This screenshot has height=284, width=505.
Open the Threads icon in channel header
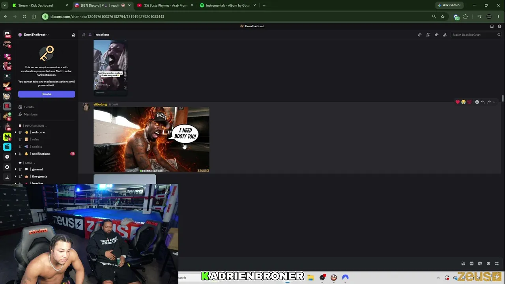419,35
